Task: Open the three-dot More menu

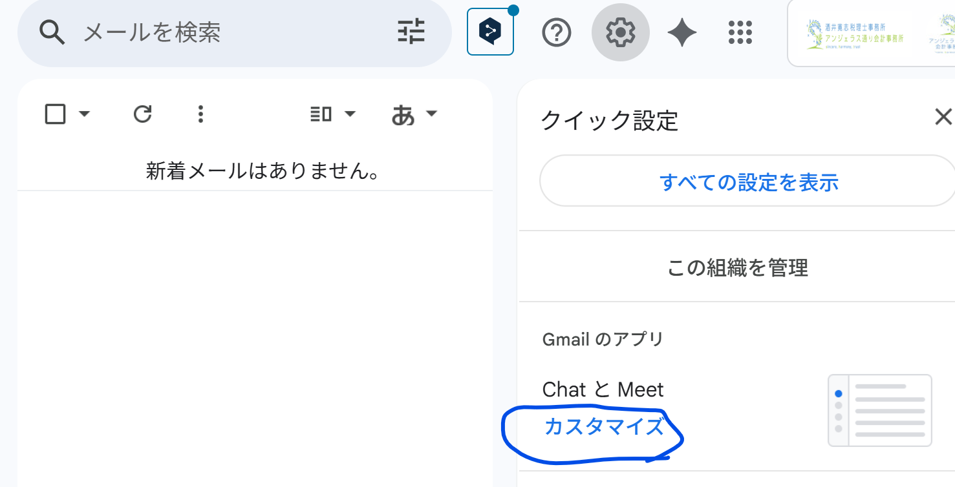Action: click(200, 114)
